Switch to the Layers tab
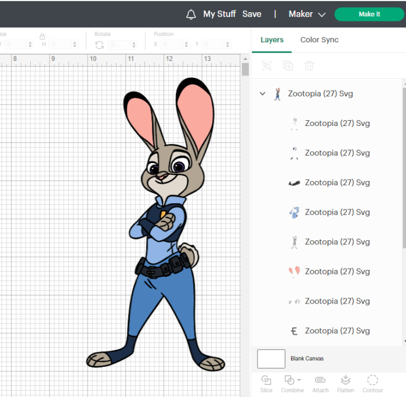Viewport: 406px width, 397px height. [x=272, y=40]
